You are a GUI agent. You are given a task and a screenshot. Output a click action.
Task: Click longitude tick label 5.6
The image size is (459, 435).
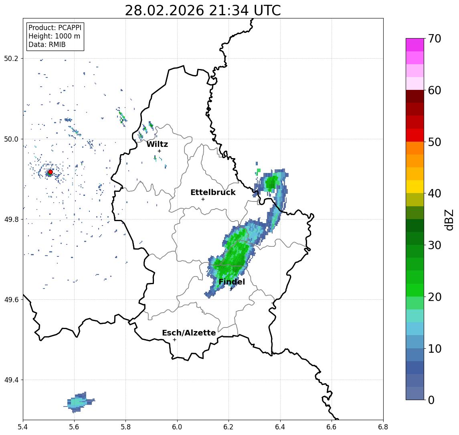[x=74, y=427]
